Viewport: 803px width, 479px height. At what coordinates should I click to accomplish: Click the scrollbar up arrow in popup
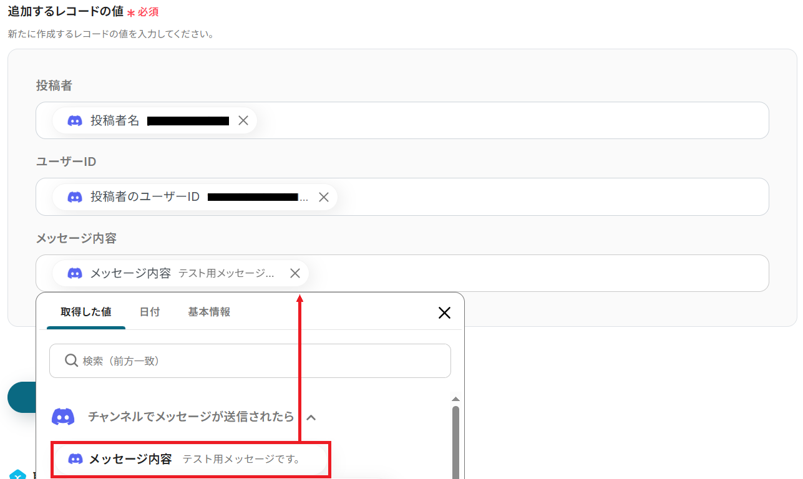coord(455,399)
